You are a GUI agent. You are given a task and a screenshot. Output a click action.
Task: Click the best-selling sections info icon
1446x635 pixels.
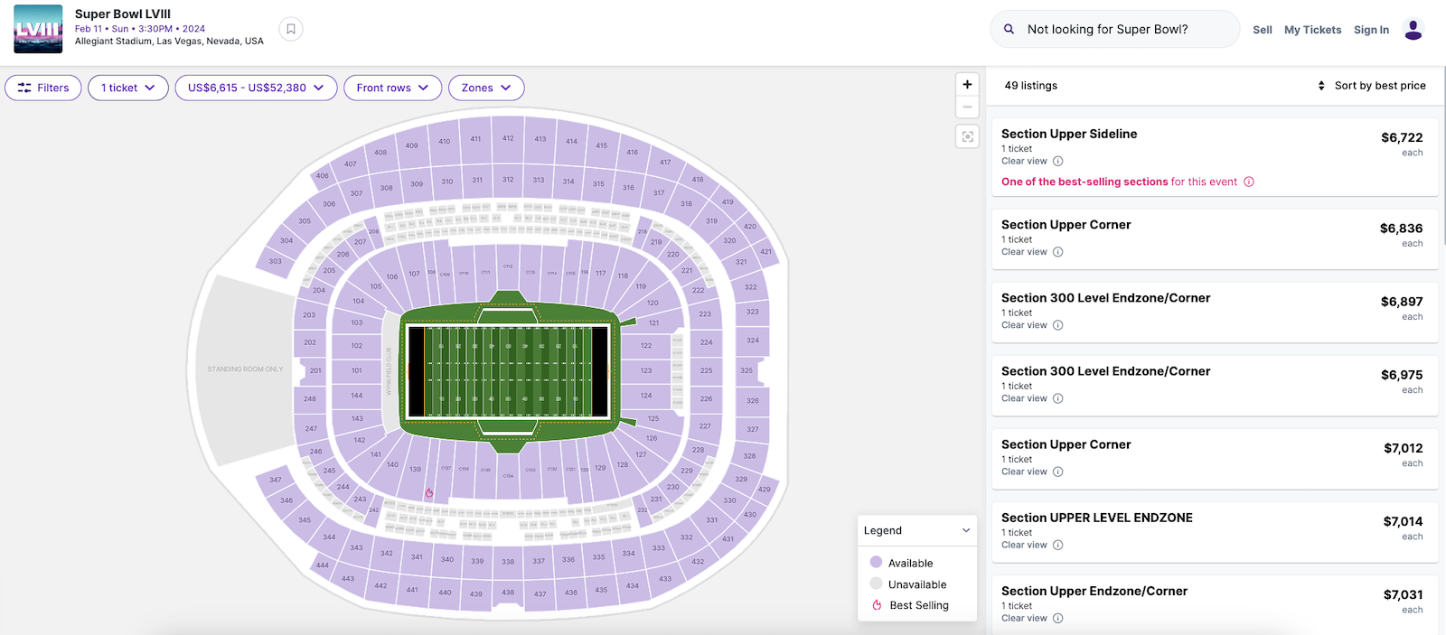(x=1249, y=182)
